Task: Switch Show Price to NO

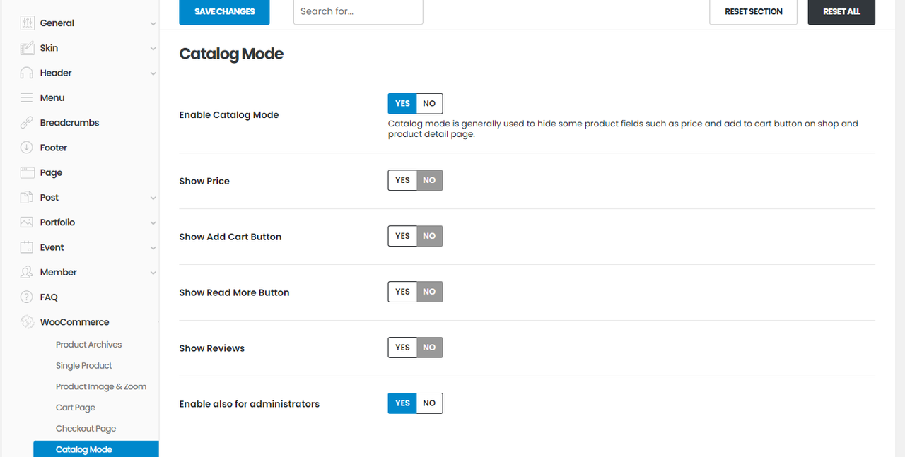Action: (430, 180)
